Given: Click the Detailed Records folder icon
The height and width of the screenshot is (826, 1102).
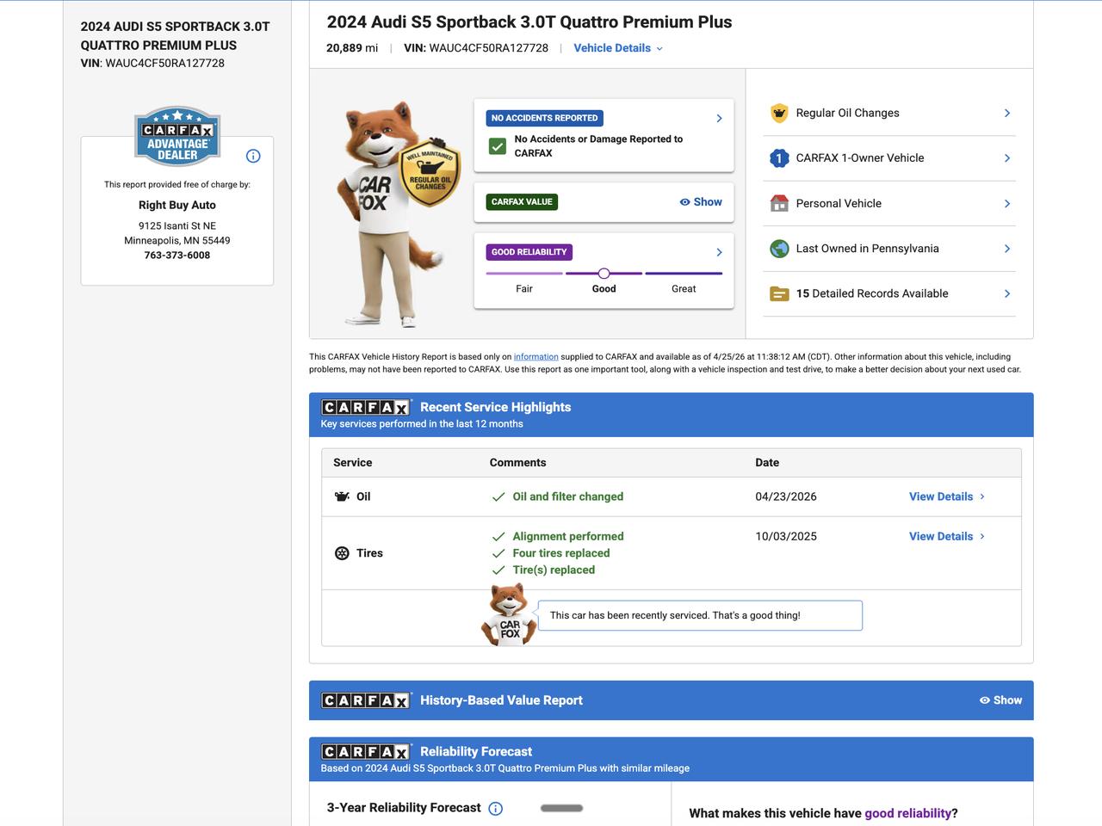Looking at the screenshot, I should click(779, 294).
